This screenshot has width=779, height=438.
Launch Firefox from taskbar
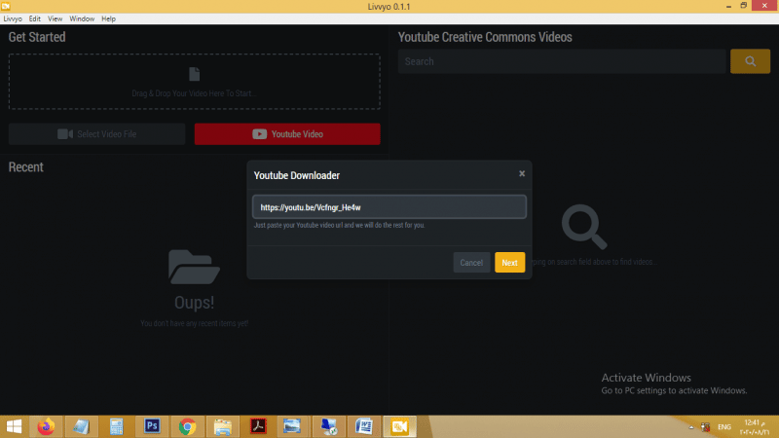(x=46, y=426)
